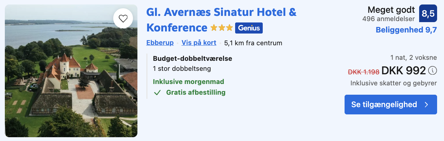The height and width of the screenshot is (141, 444).
Task: Click the Beliggenhed 9,7 location score
Action: click(406, 30)
